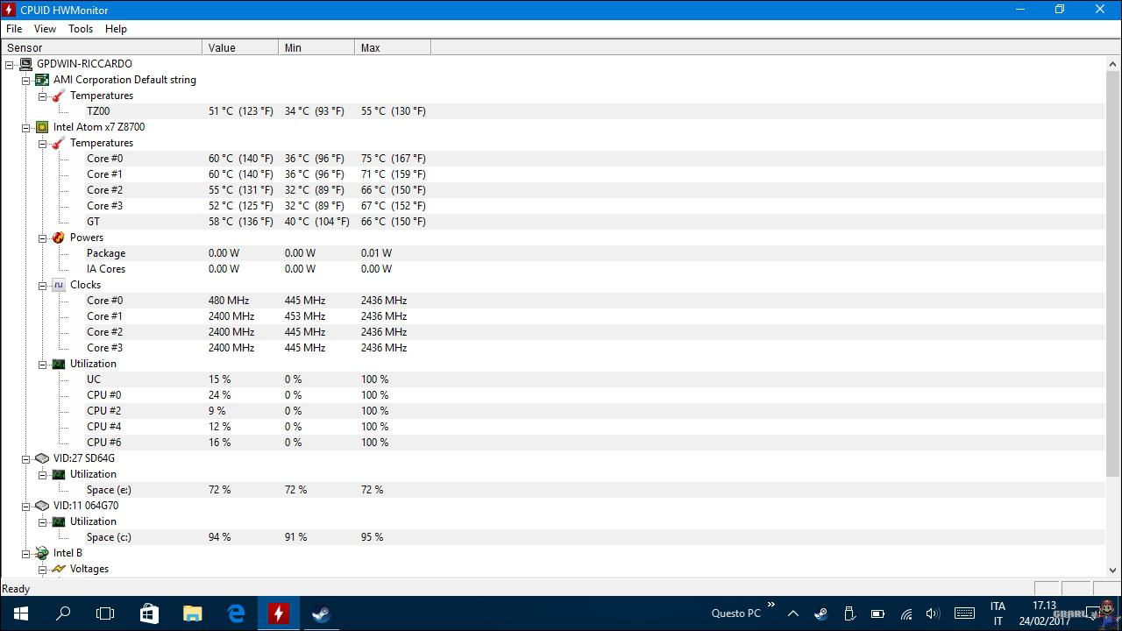The height and width of the screenshot is (631, 1122).
Task: Click HWMonitor icon in the taskbar
Action: coord(278,613)
